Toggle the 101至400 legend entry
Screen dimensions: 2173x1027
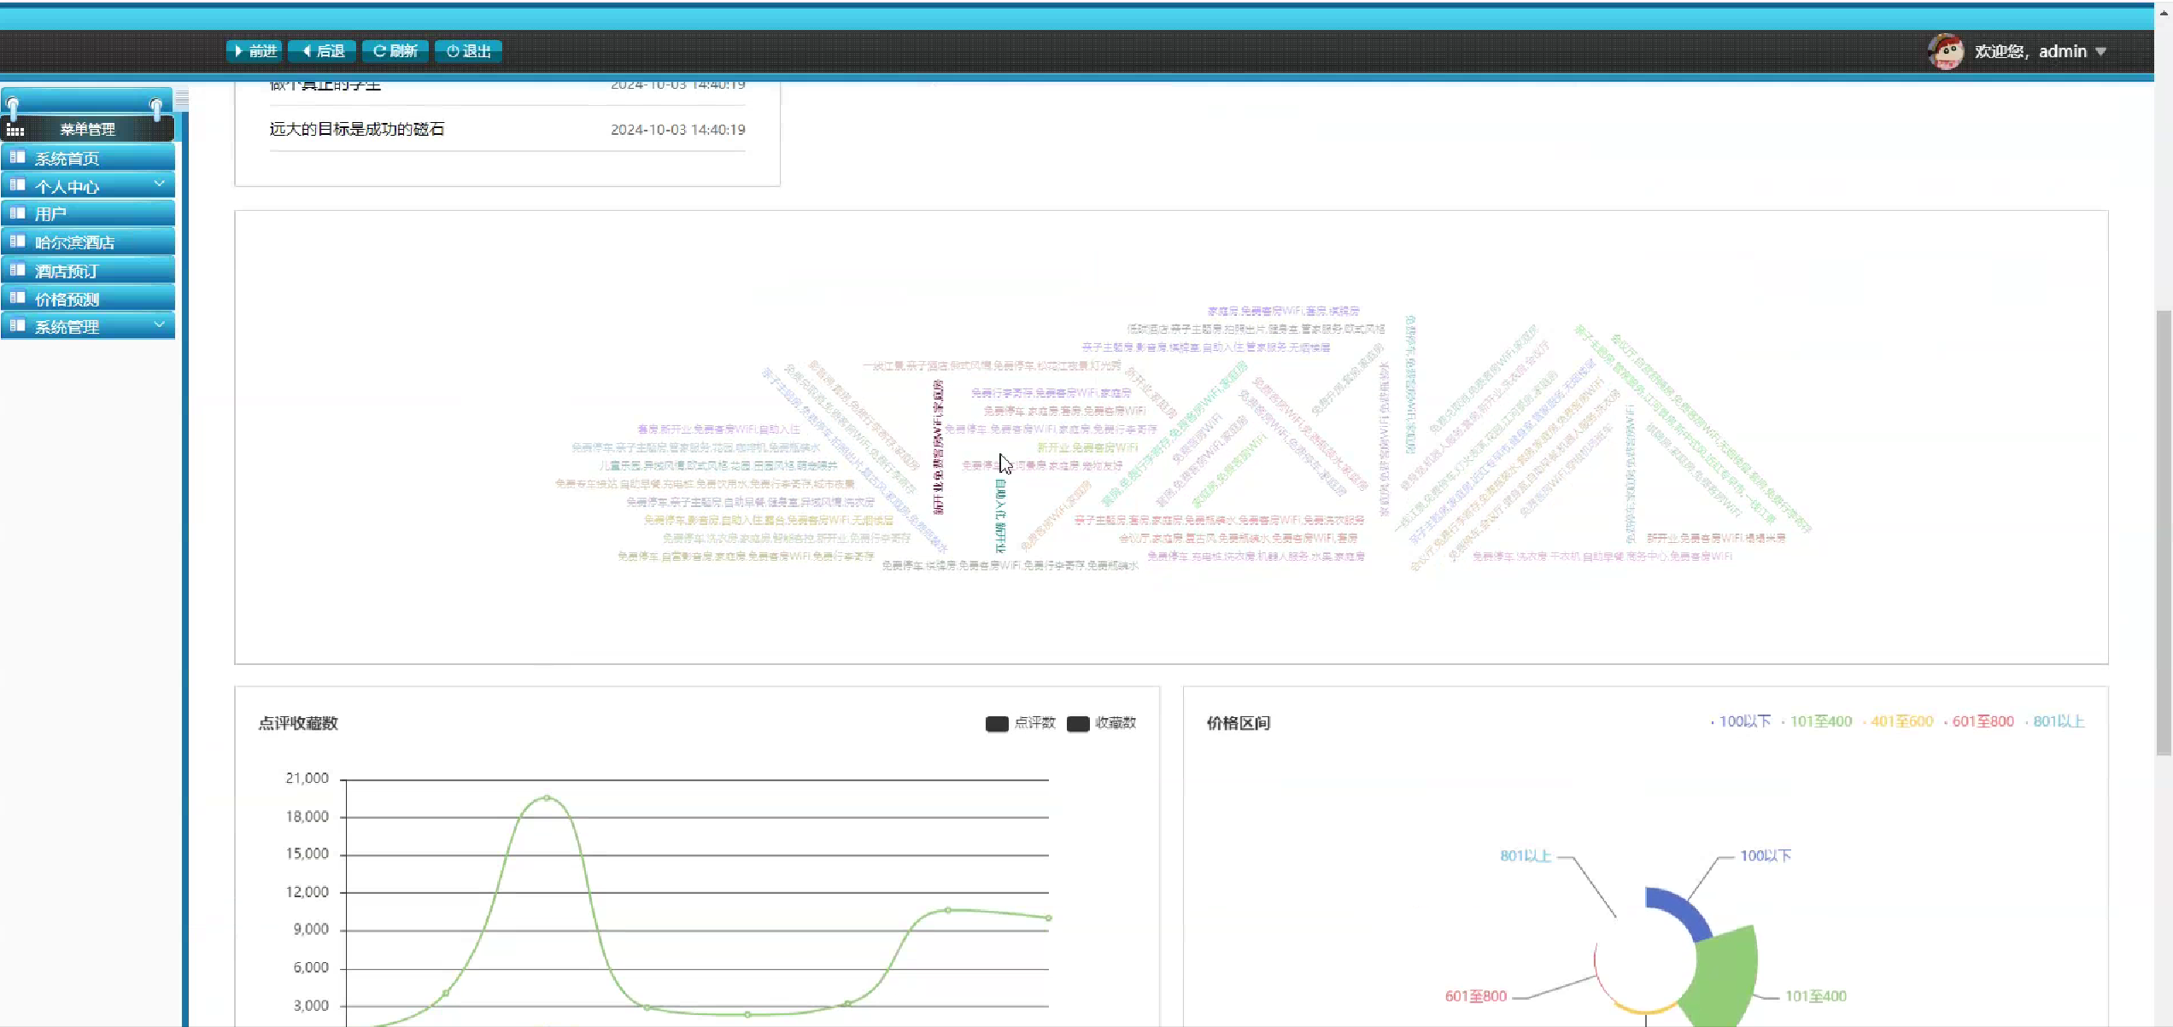tap(1819, 721)
